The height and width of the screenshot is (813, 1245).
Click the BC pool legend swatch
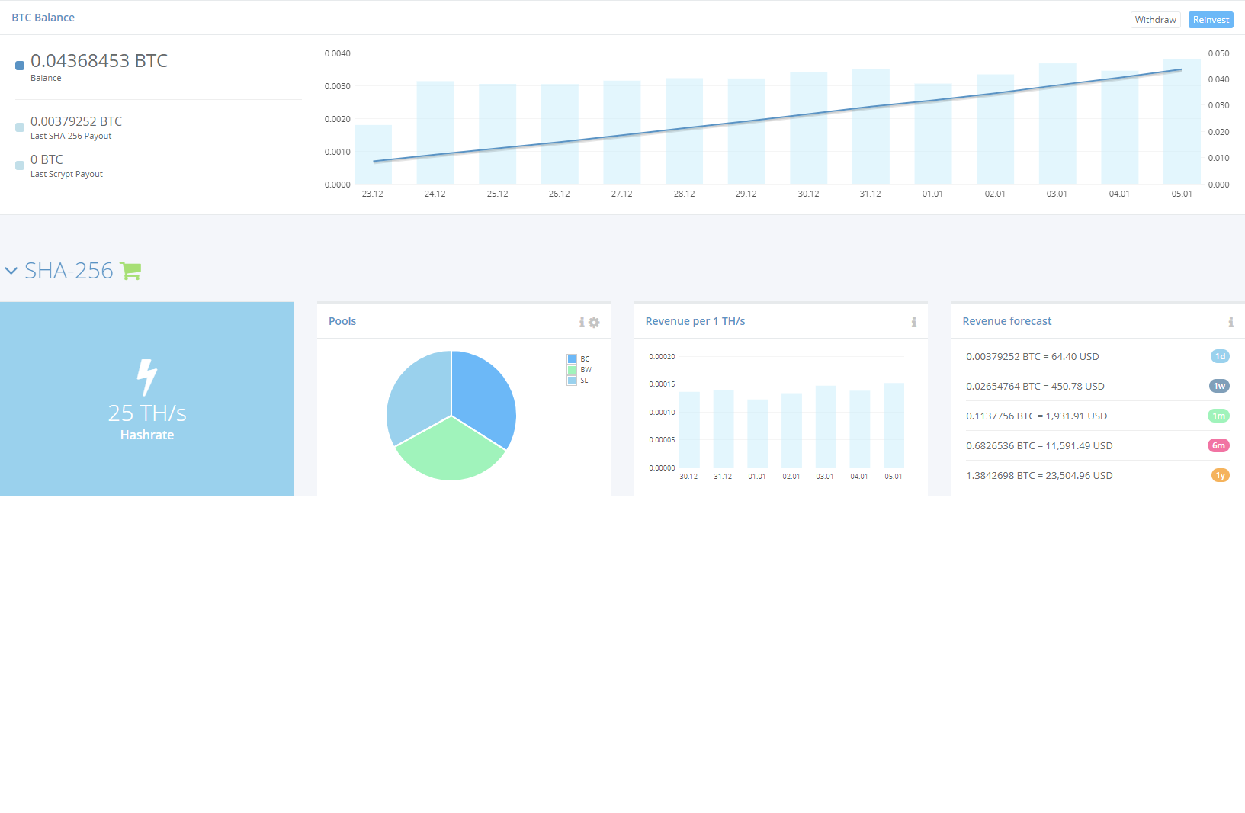pyautogui.click(x=572, y=359)
